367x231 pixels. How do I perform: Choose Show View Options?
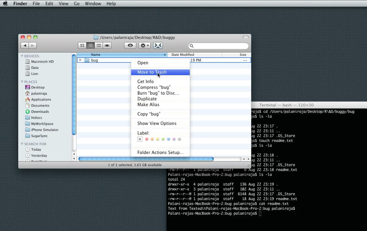[160, 123]
